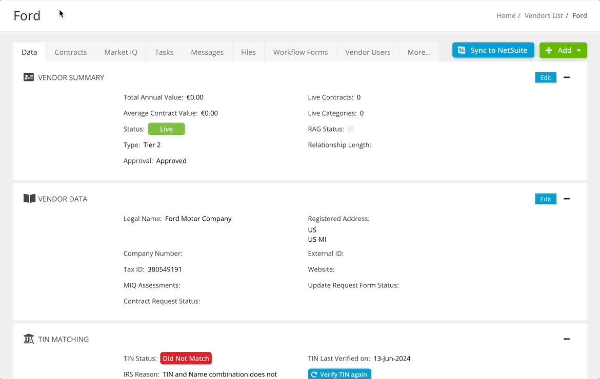This screenshot has height=379, width=600.
Task: Collapse the Vendor Data section
Action: point(567,199)
